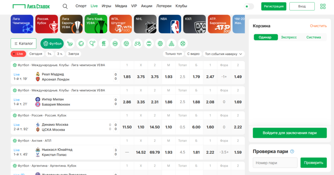This screenshot has height=175, width=334.
Task: Toggle the theme switch in header
Action: (x=249, y=6)
